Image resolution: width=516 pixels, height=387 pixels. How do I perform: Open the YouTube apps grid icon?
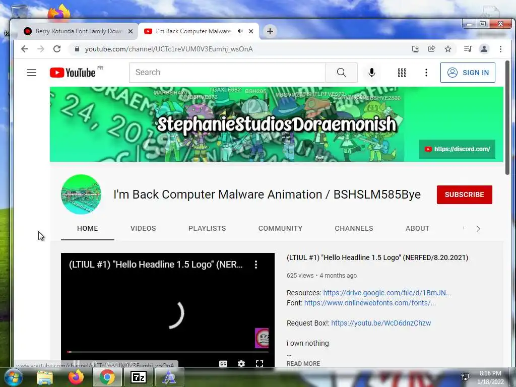[402, 73]
